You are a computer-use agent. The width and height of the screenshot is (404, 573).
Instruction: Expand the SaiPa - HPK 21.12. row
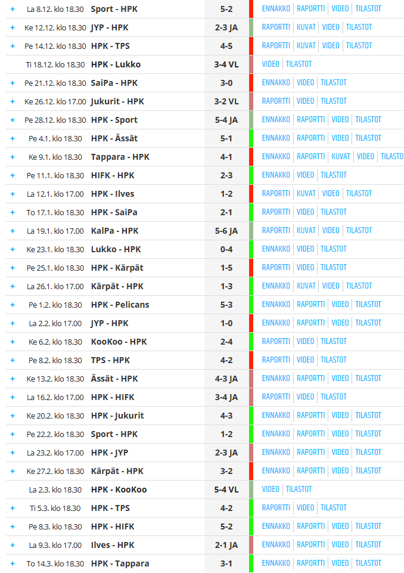coord(13,83)
